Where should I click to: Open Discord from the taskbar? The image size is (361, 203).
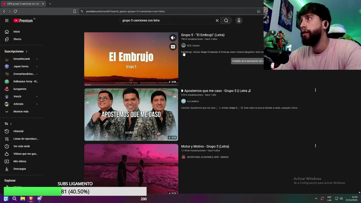click(39, 199)
